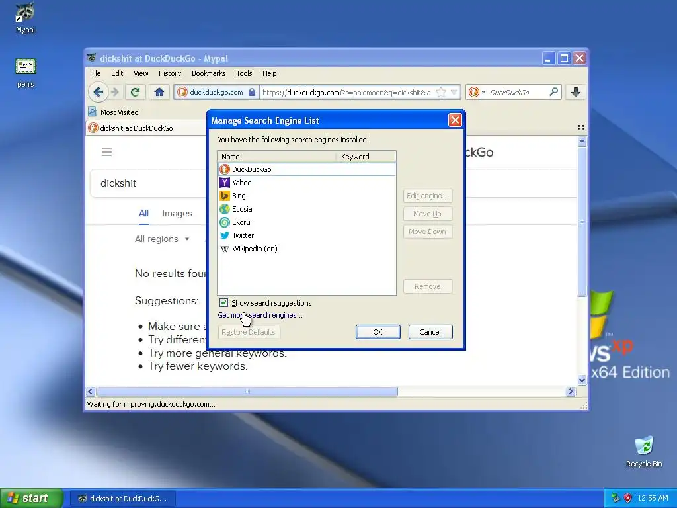
Task: Click the network tray icon in the taskbar
Action: tap(616, 498)
